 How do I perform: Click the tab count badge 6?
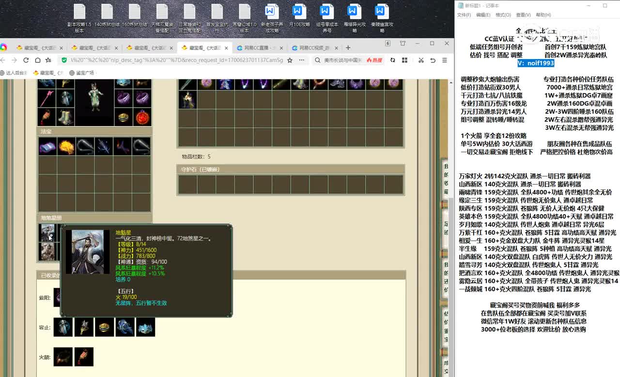pos(387,43)
